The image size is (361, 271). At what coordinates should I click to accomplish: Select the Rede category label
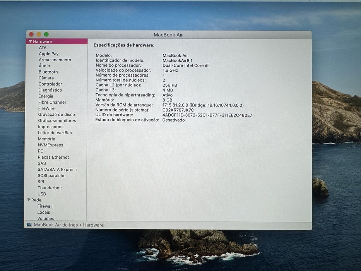tap(36, 200)
